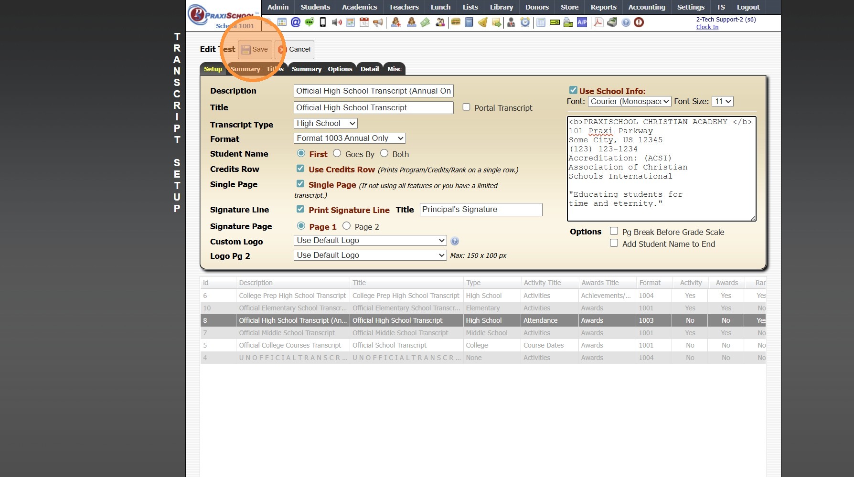Click the PDF document icon
This screenshot has width=854, height=477.
pyautogui.click(x=598, y=22)
